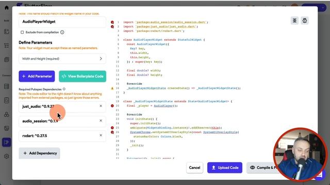The width and height of the screenshot is (330, 185).
Task: Open the storyboard sidebar icon
Action: [x=7, y=60]
